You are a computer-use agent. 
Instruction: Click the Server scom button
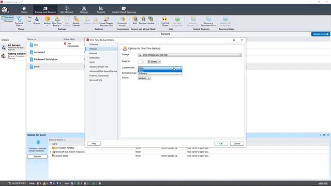click(x=321, y=34)
